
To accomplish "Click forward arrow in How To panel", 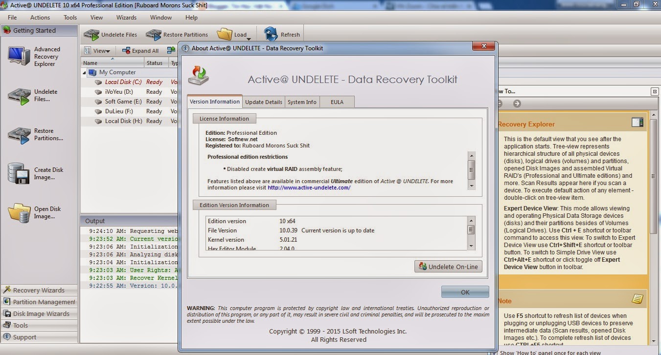I will [517, 104].
